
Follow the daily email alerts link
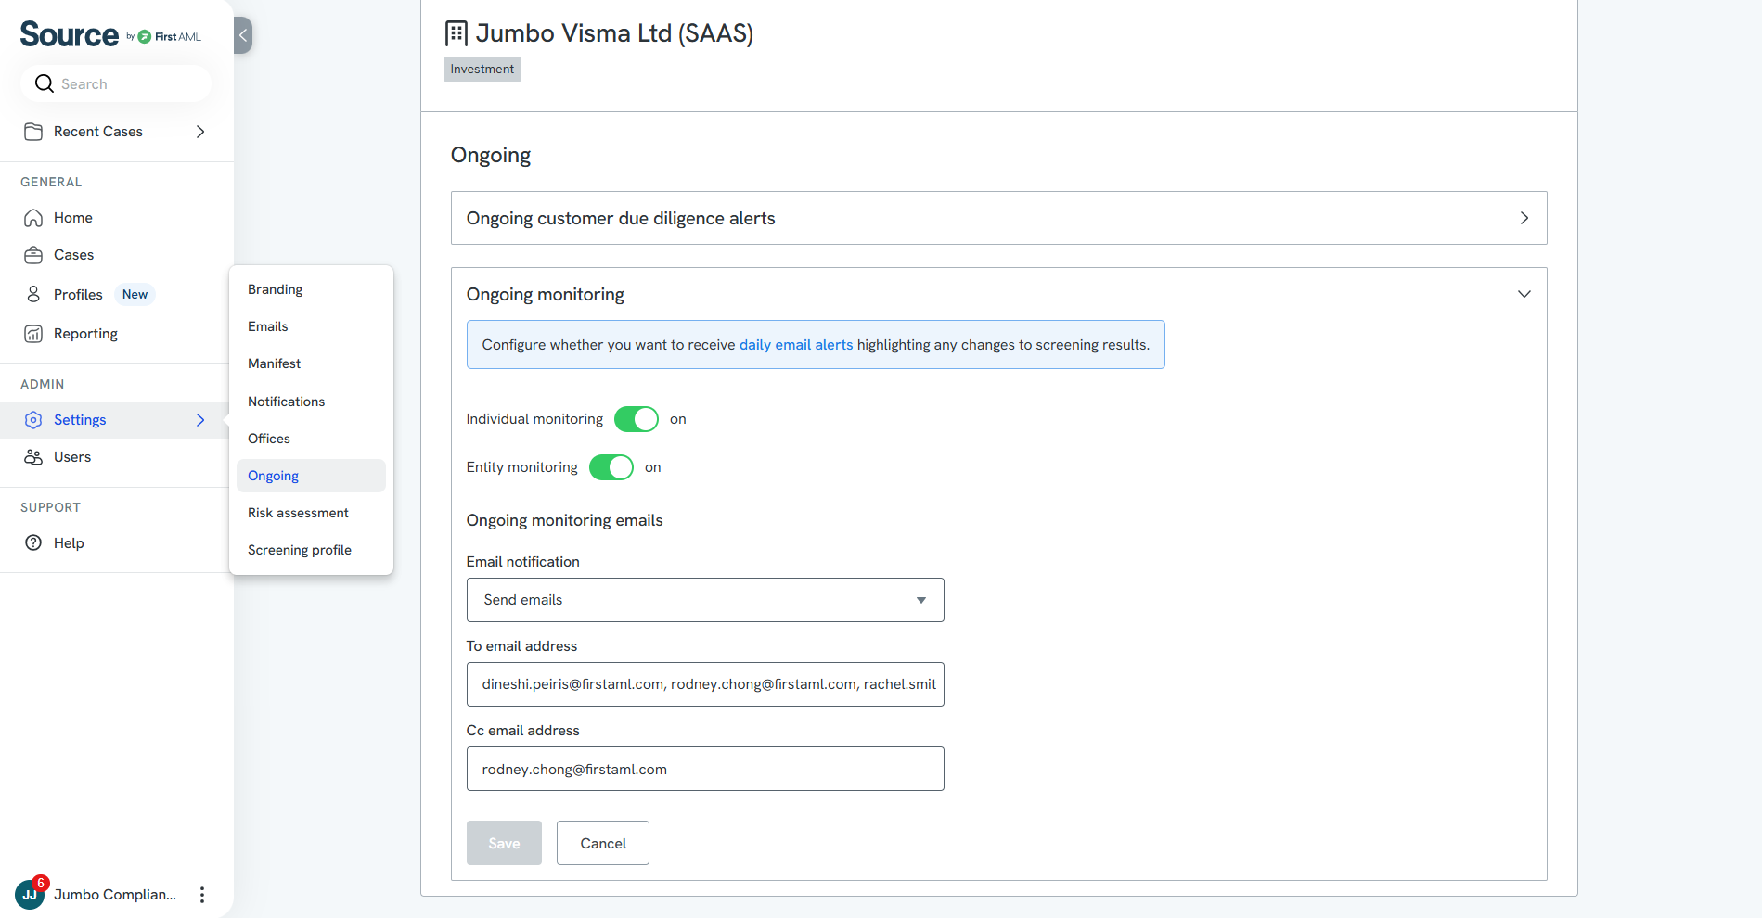[x=796, y=345]
